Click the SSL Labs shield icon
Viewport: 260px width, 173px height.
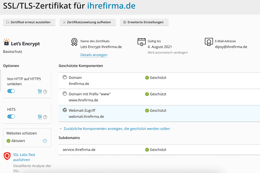tap(7, 156)
